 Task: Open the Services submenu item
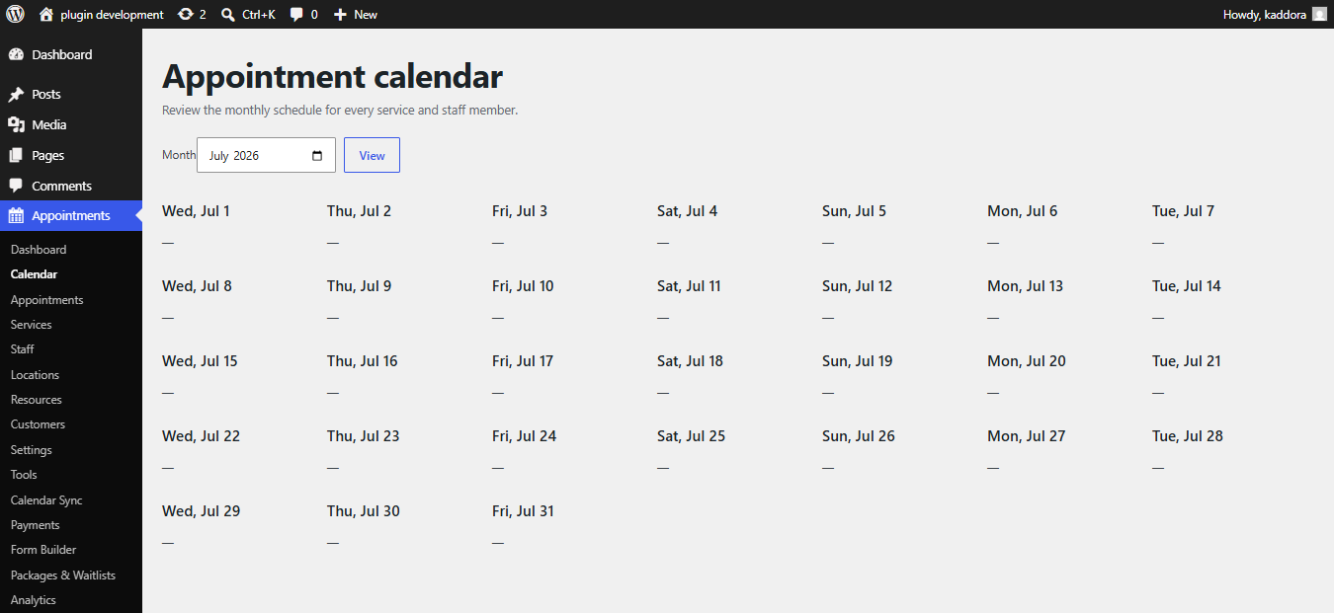coord(32,325)
